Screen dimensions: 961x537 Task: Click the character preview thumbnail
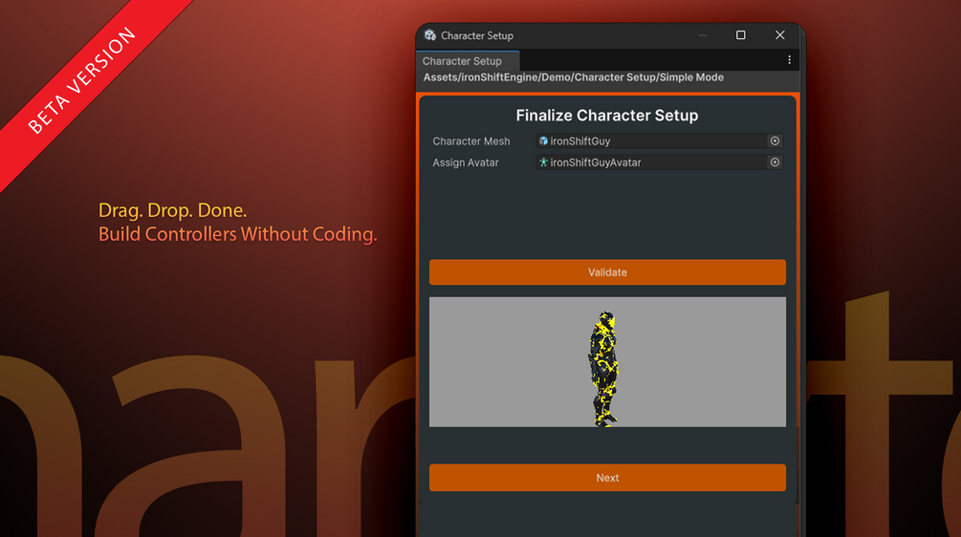point(607,362)
